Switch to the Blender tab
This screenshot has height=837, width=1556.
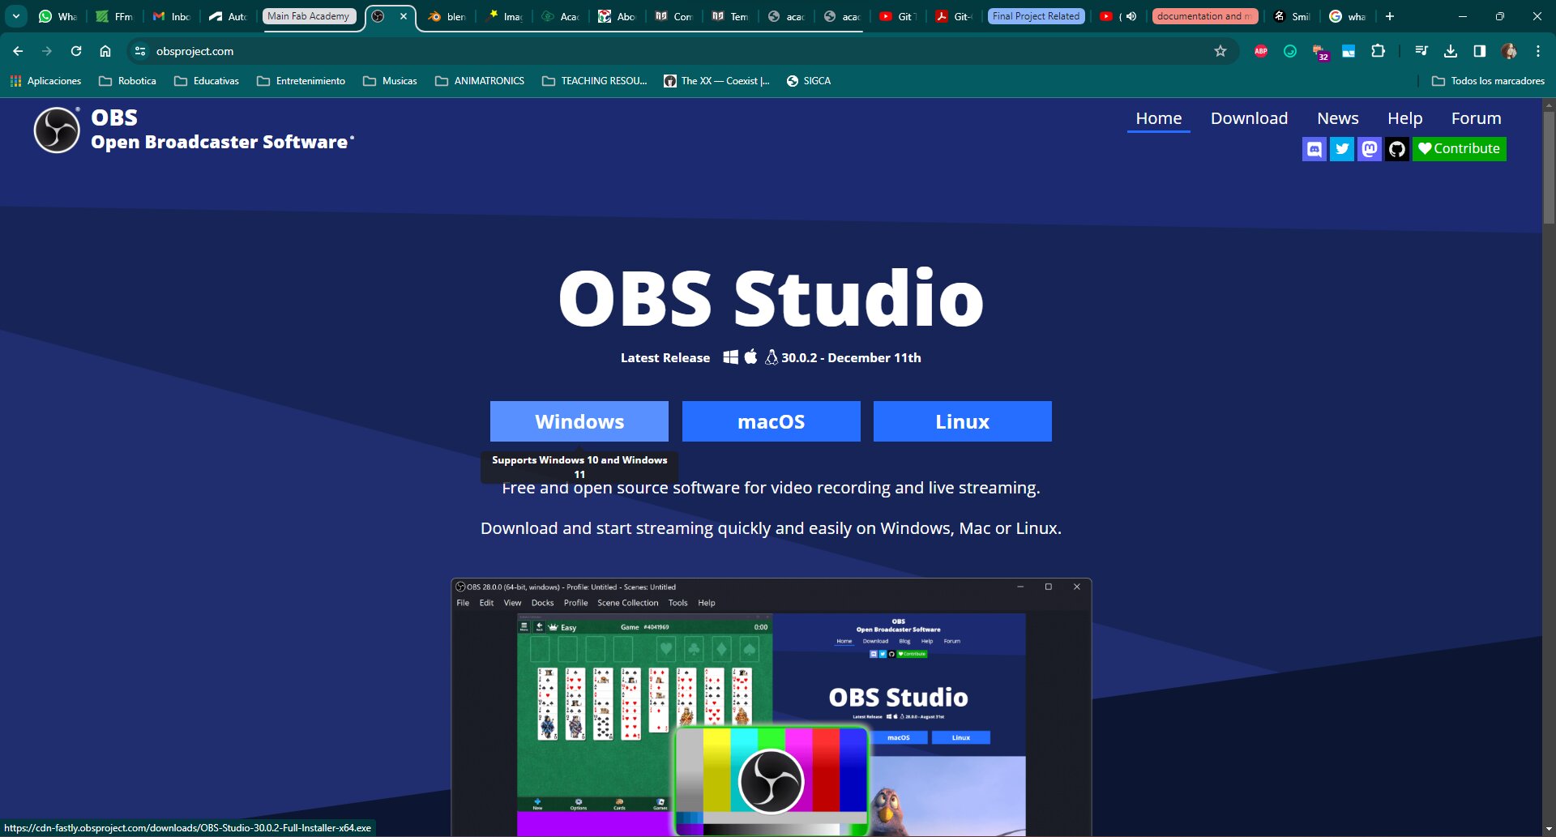click(x=447, y=16)
